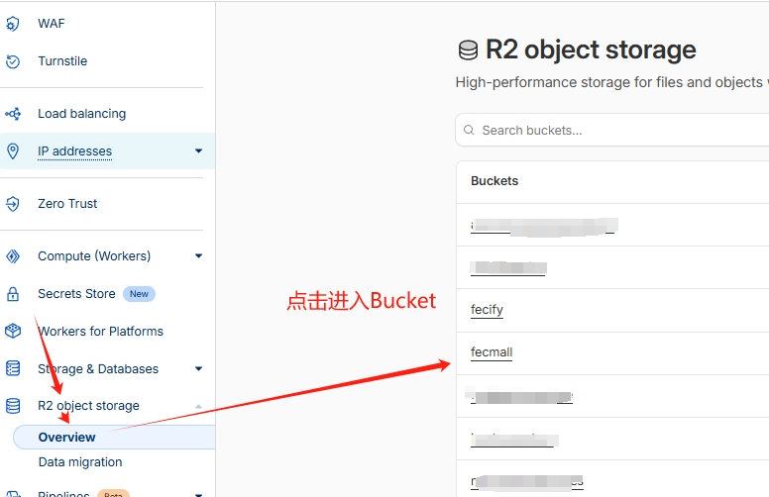Click the R2 object storage sidebar icon
769x497 pixels.
tap(13, 406)
